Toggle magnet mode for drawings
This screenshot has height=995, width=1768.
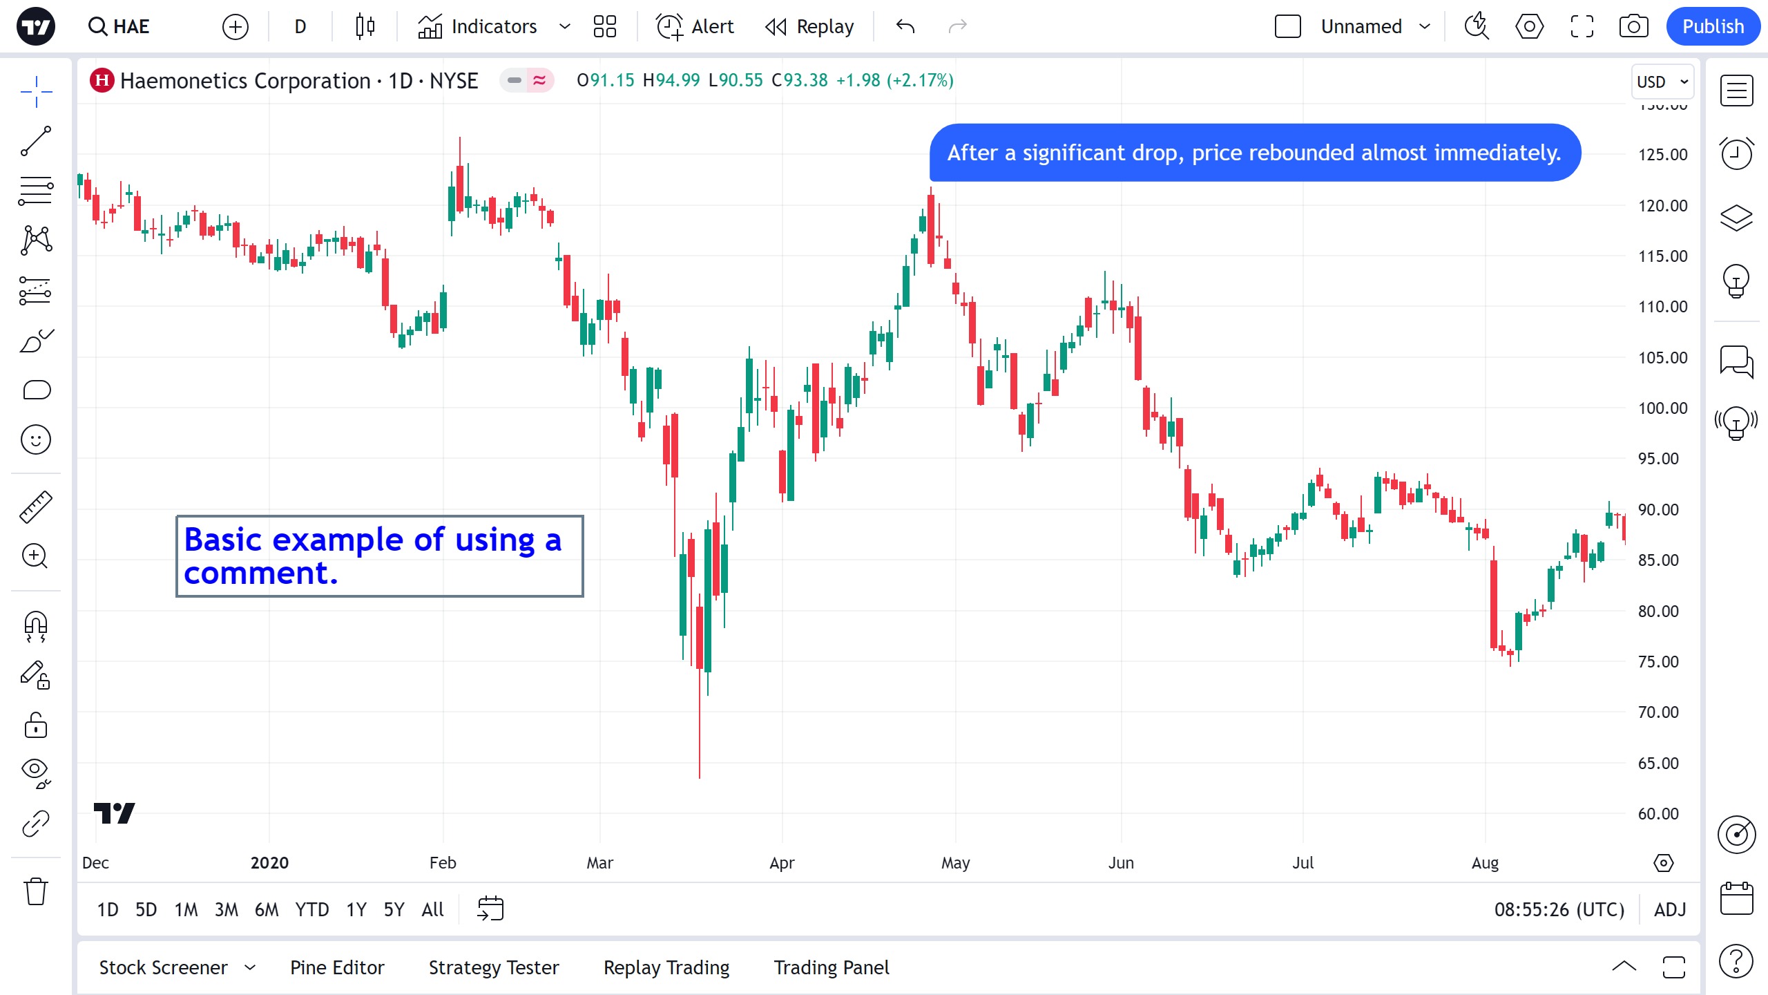[36, 626]
